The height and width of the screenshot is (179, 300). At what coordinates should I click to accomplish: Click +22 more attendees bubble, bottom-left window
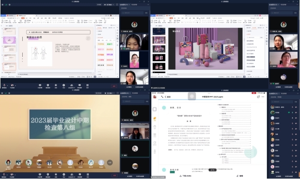click(110, 163)
